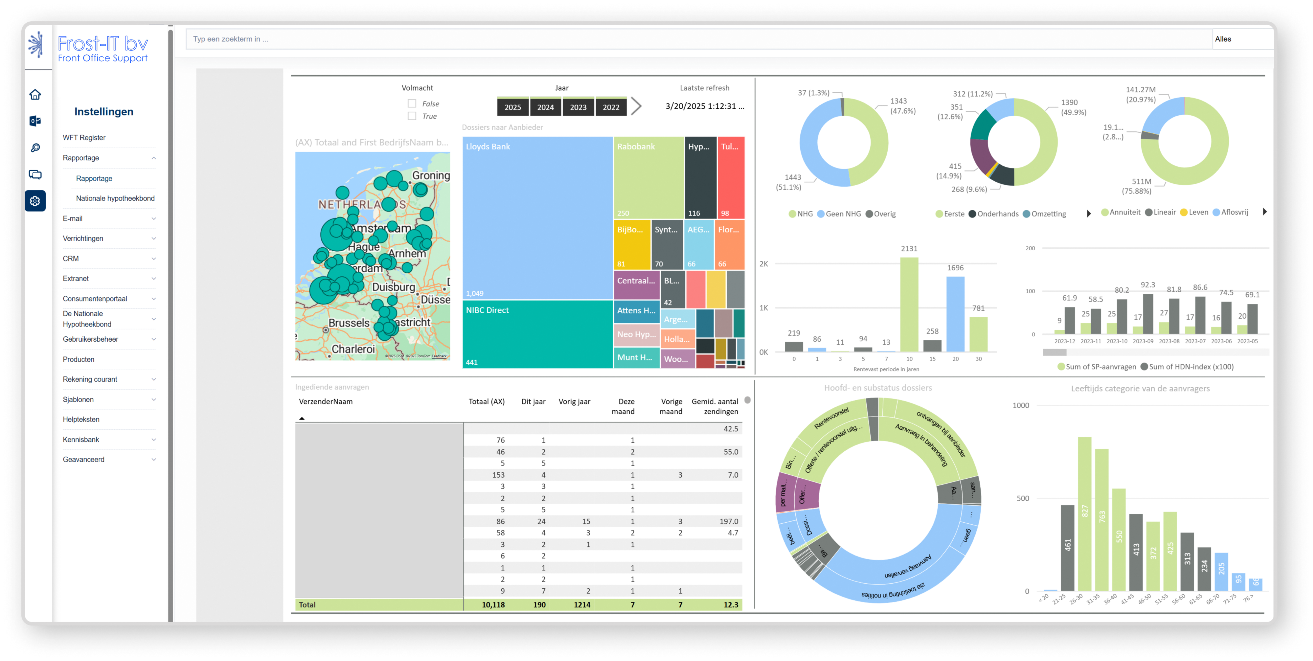Open the Outlook mail sidebar icon
The image size is (1313, 661).
(35, 121)
